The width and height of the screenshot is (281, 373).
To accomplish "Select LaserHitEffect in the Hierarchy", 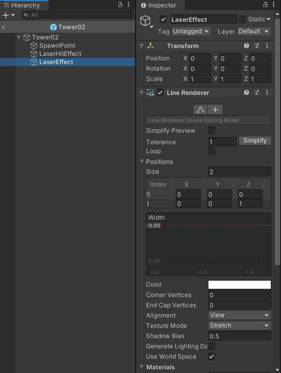I will tap(60, 54).
